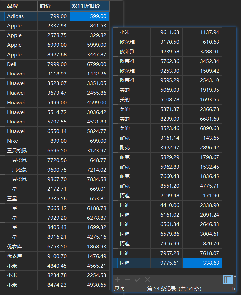Click the 7214.02 discount cell
The width and height of the screenshot is (241, 295).
[x=90, y=170]
